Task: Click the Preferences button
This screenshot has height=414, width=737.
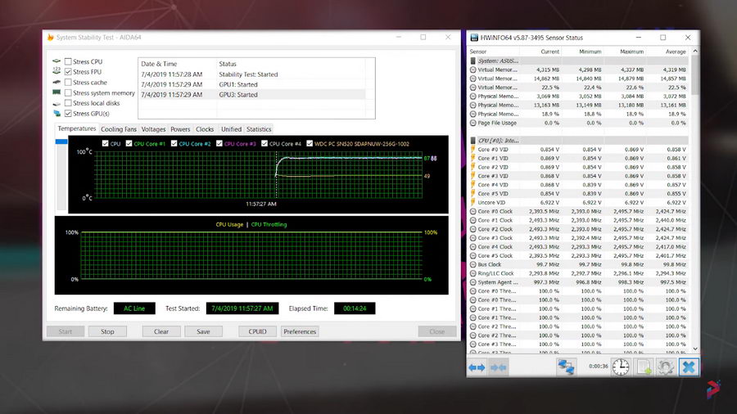Action: click(300, 331)
